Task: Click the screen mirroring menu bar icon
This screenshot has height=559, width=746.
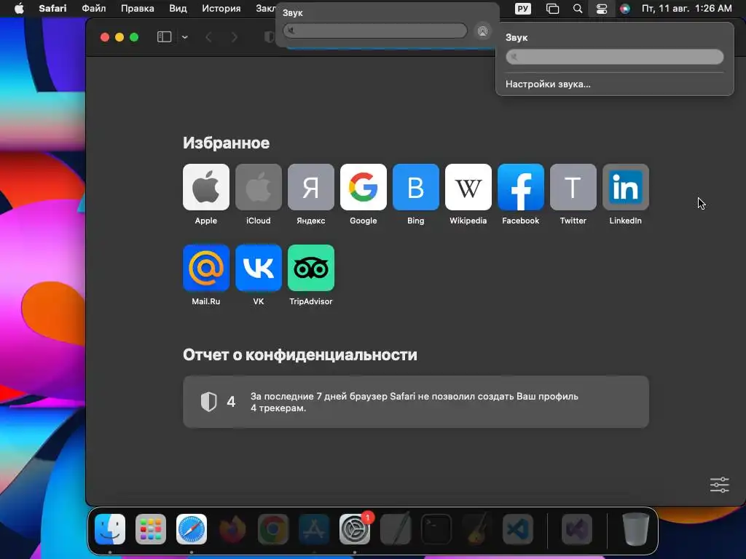Action: 552,9
